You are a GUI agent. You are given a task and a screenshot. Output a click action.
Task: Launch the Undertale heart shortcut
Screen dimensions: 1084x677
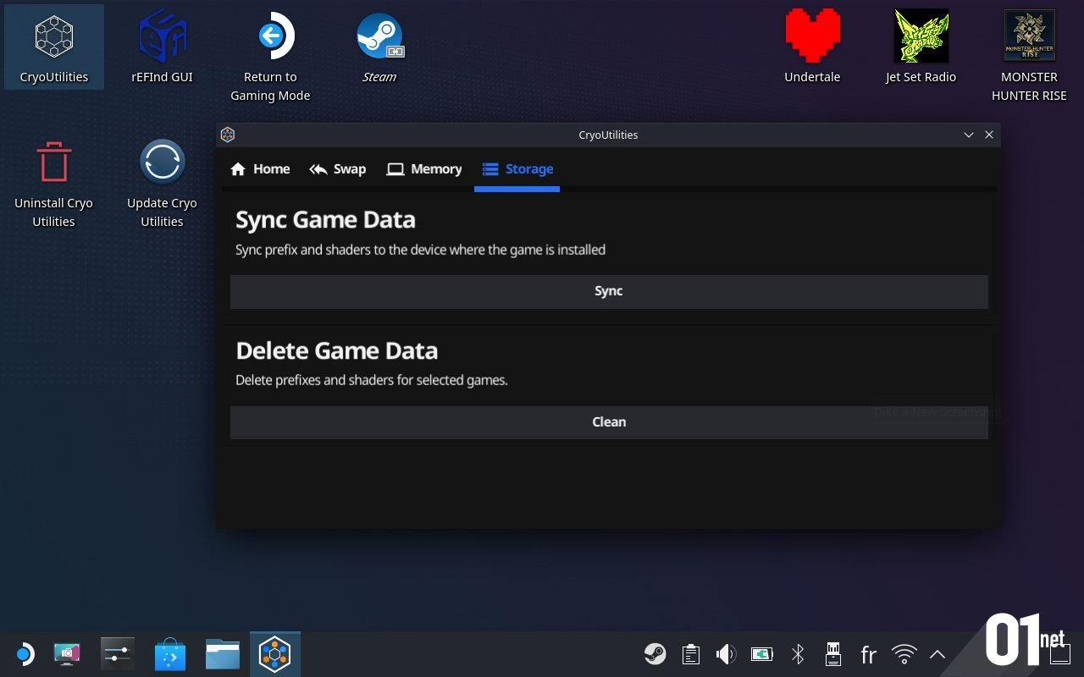[x=812, y=47]
